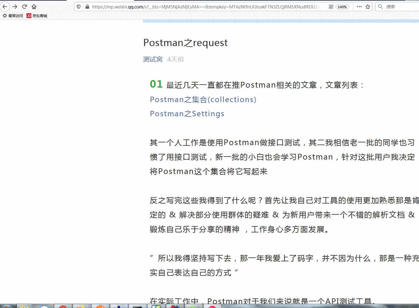Go forward to the next page

(15, 6)
